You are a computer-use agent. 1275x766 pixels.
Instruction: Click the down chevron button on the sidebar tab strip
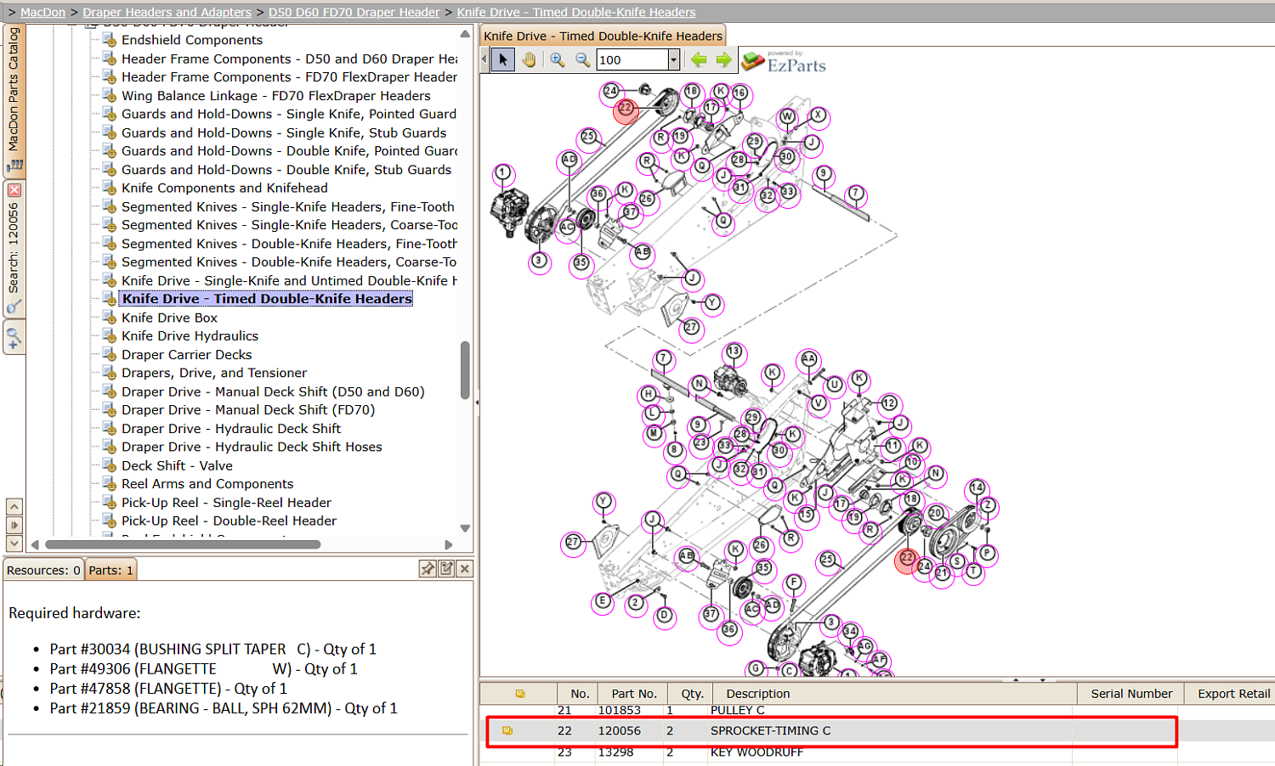tap(14, 543)
